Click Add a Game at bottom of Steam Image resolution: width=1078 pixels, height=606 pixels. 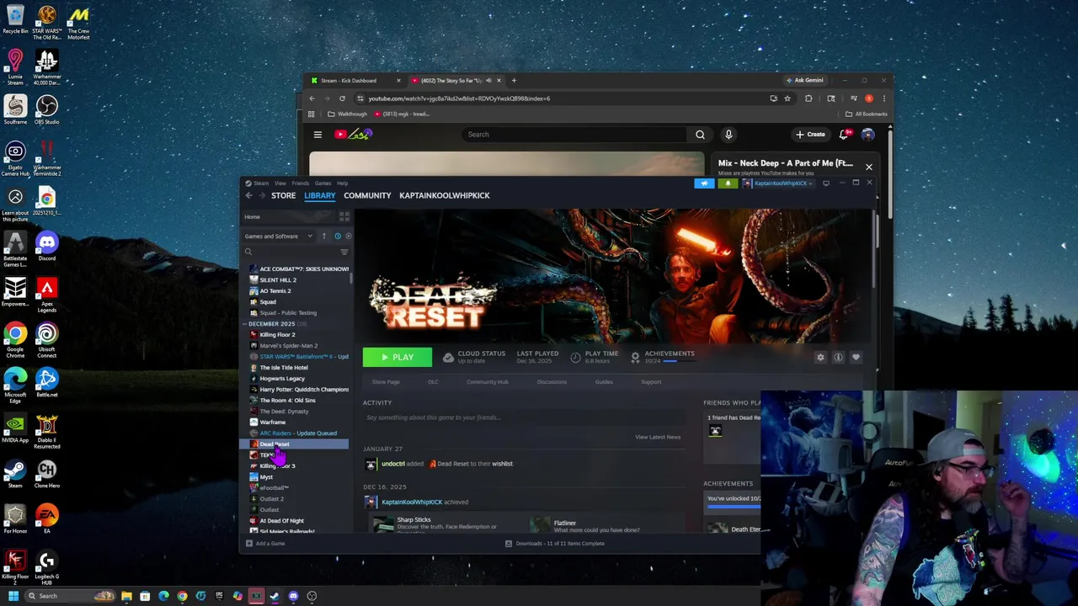point(265,543)
